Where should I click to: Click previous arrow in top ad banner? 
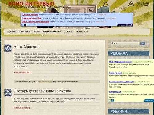point(22,25)
